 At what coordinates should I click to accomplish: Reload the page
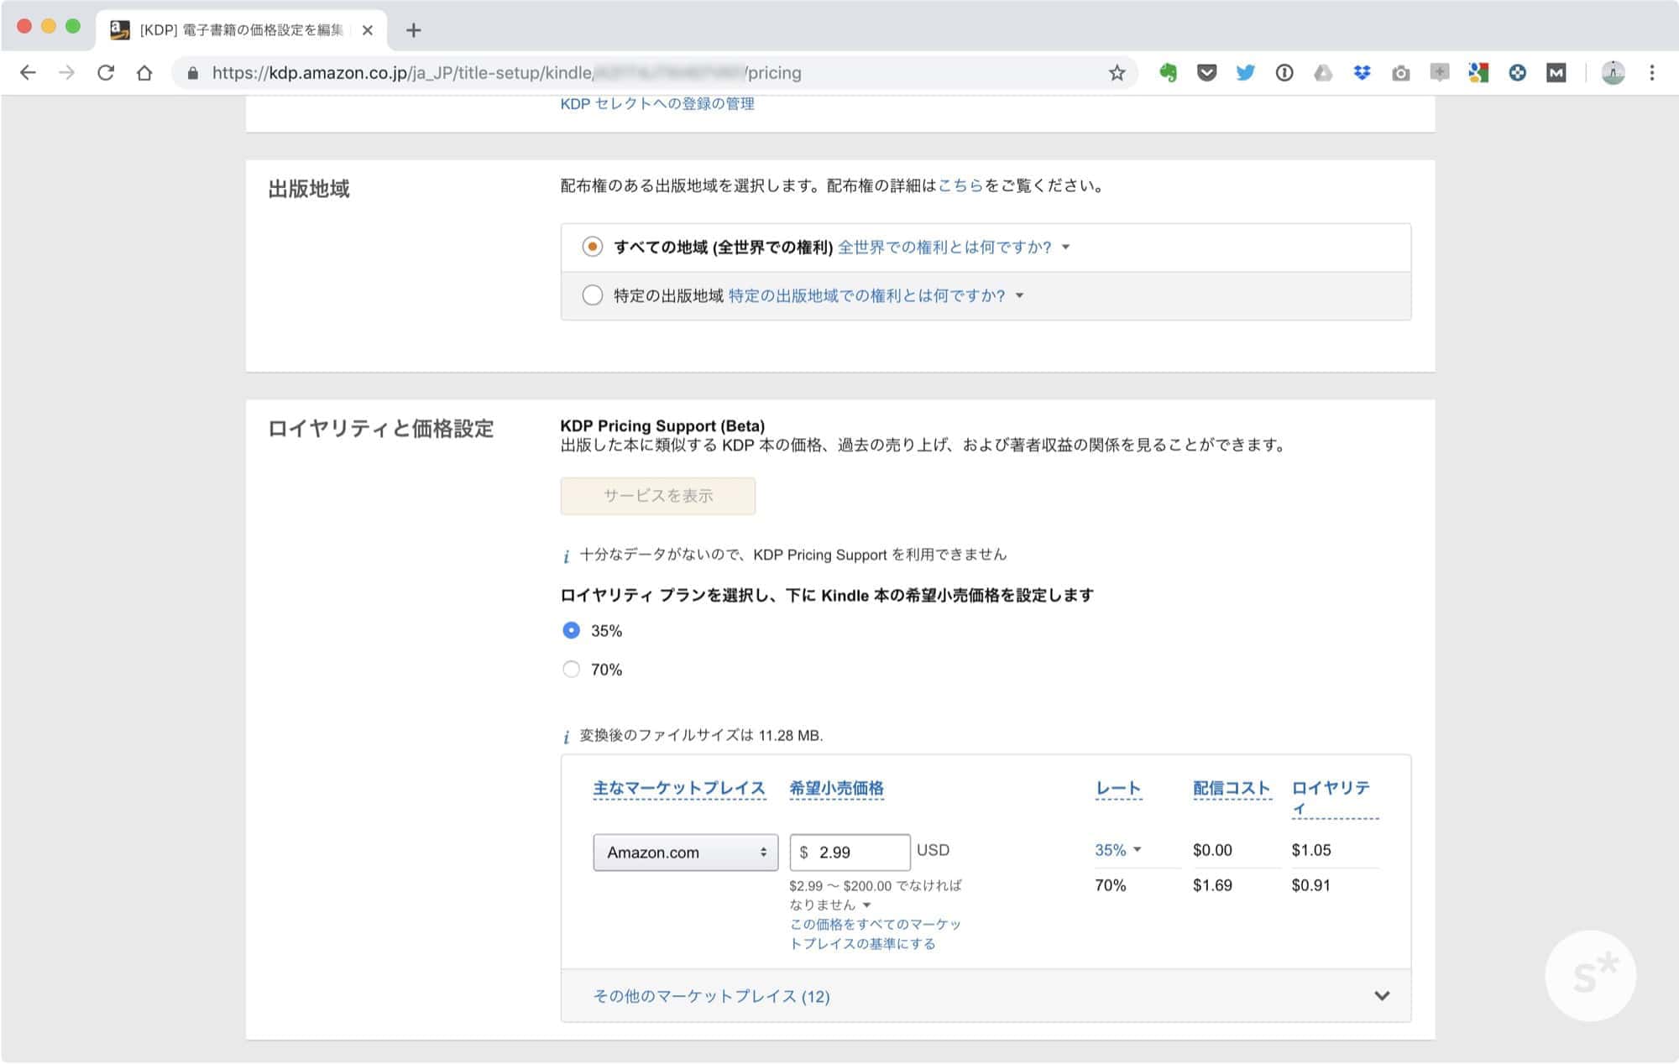106,73
